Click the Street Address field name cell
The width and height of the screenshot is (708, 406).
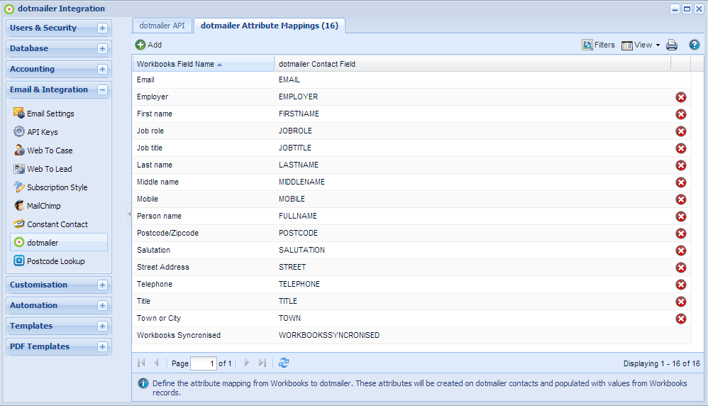tap(203, 268)
